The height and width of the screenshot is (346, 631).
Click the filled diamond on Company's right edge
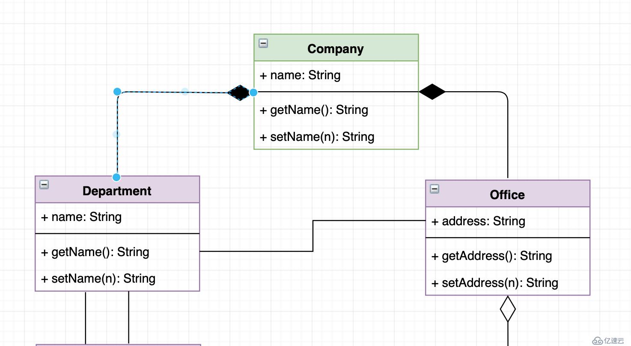pyautogui.click(x=432, y=92)
